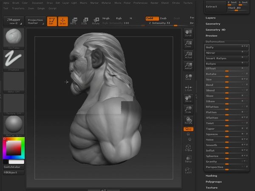Click the Frame mesh icon

pyautogui.click(x=188, y=148)
